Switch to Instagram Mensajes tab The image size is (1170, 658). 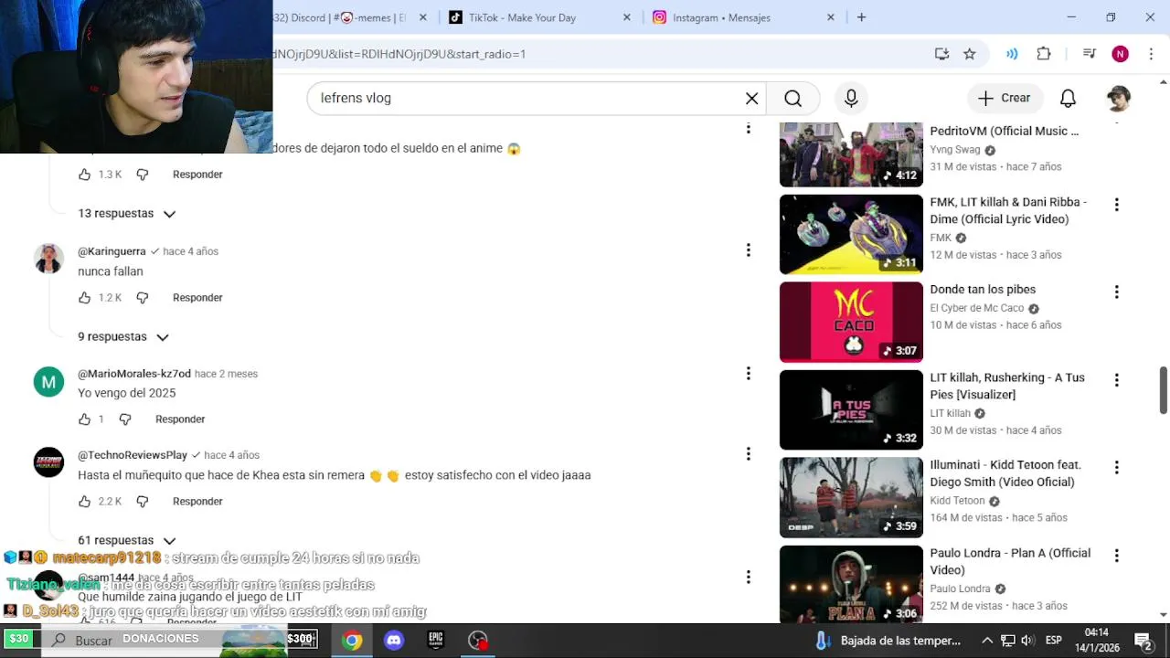click(x=740, y=17)
